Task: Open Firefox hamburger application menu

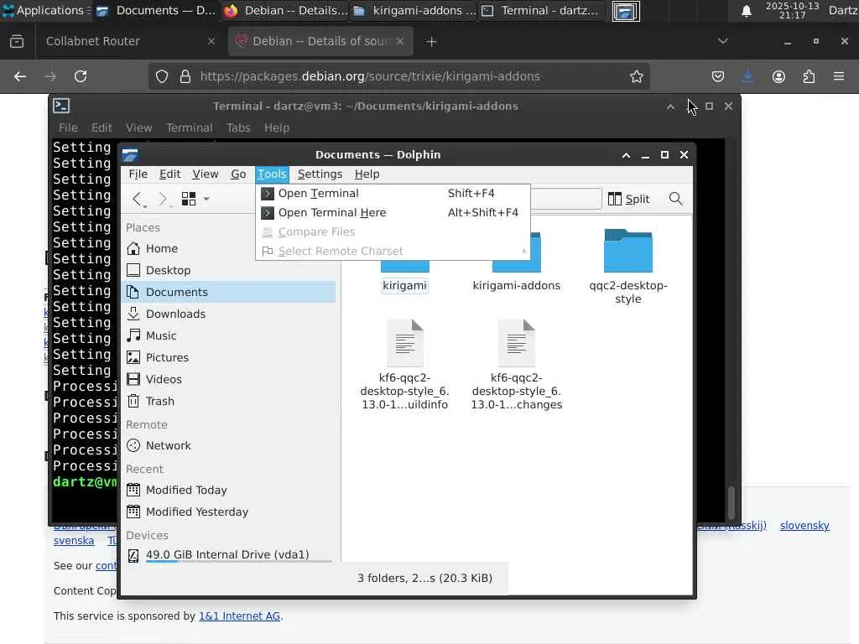Action: click(839, 76)
